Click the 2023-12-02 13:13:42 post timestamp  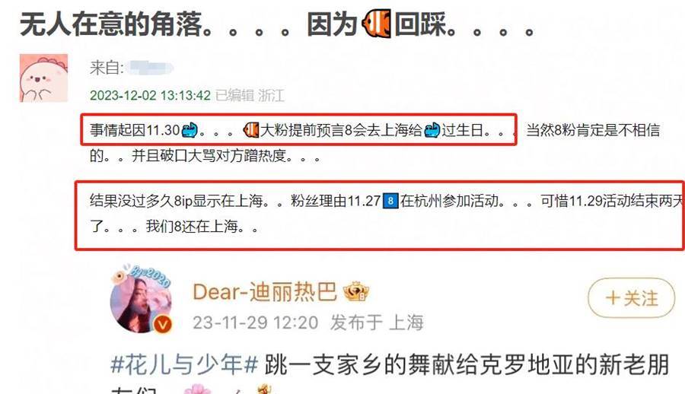click(150, 95)
